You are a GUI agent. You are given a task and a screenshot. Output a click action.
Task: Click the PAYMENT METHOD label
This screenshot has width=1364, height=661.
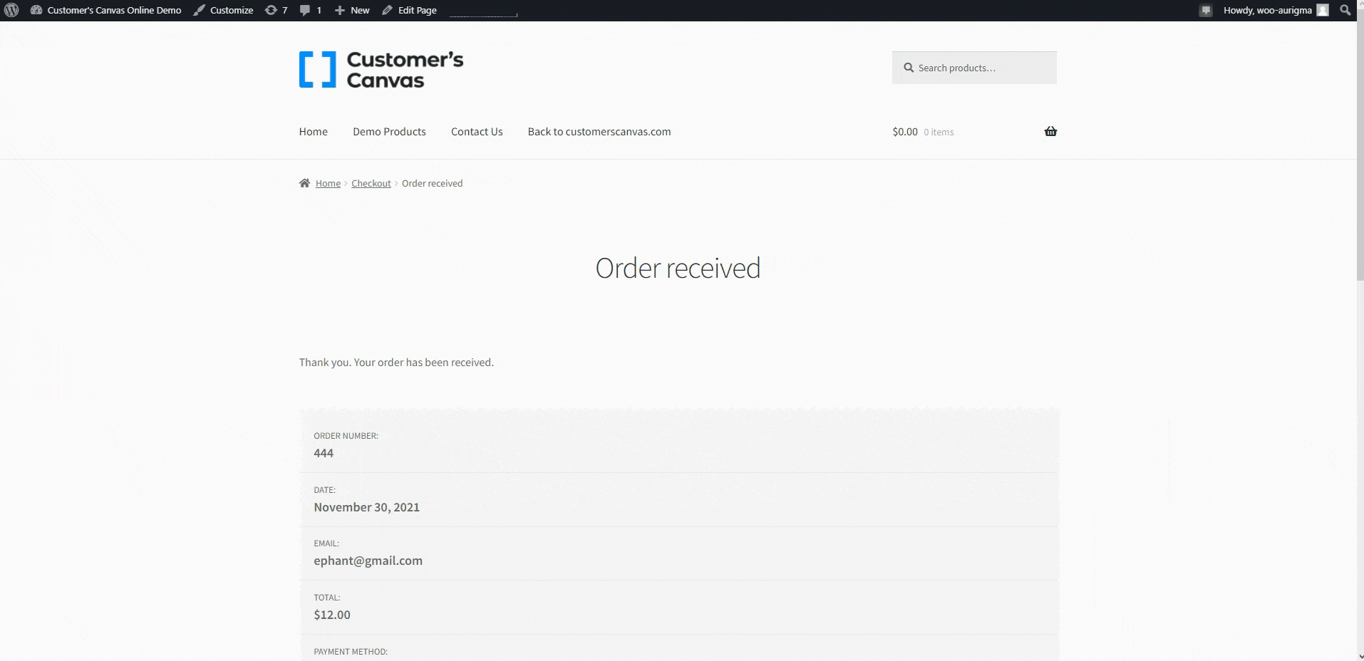[x=351, y=652]
